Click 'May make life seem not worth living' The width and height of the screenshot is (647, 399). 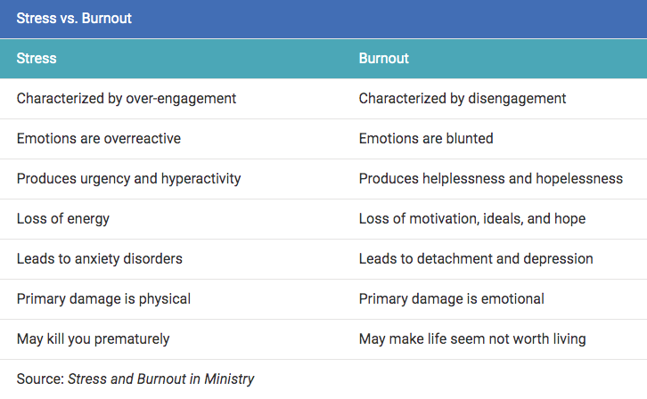pos(472,338)
